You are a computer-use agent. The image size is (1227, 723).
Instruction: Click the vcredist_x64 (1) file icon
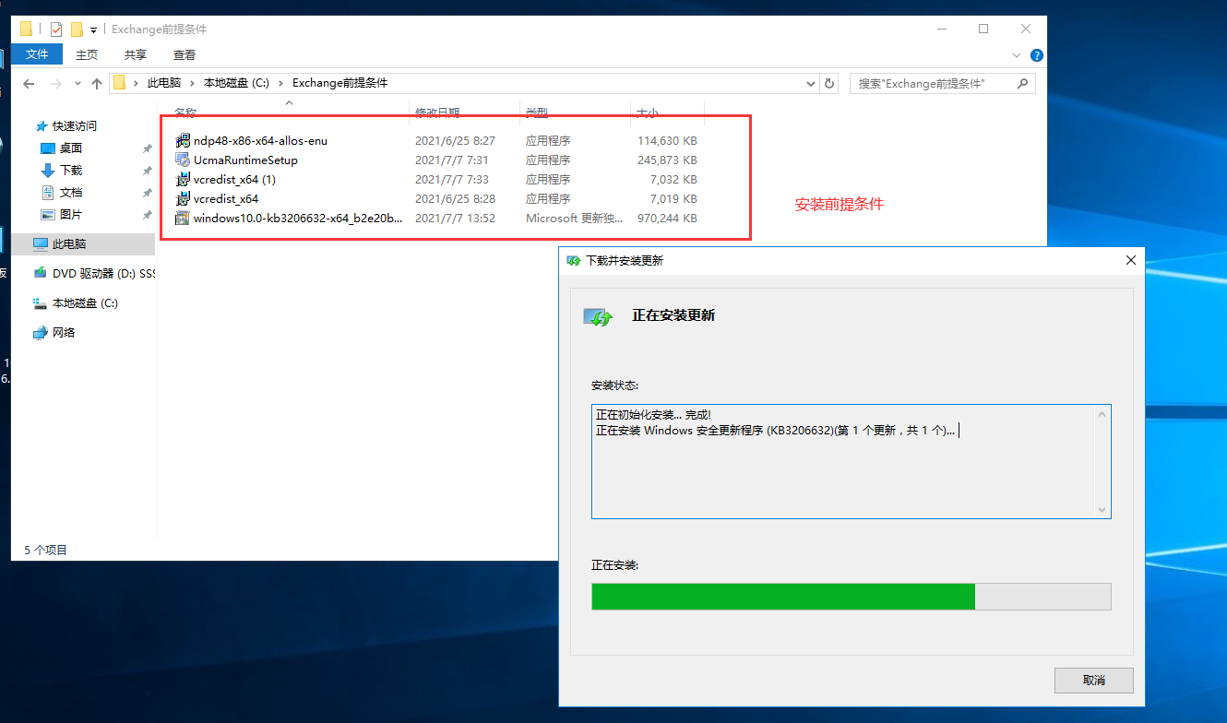click(x=183, y=180)
